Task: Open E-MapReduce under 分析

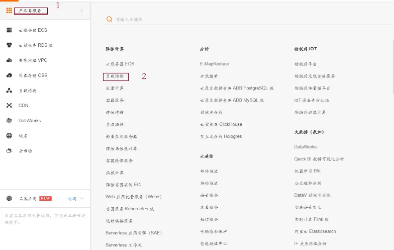Action: 214,64
